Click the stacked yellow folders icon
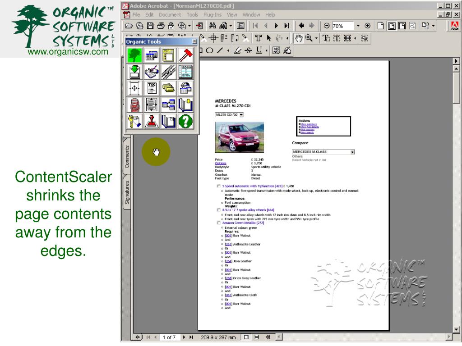 pos(169,88)
